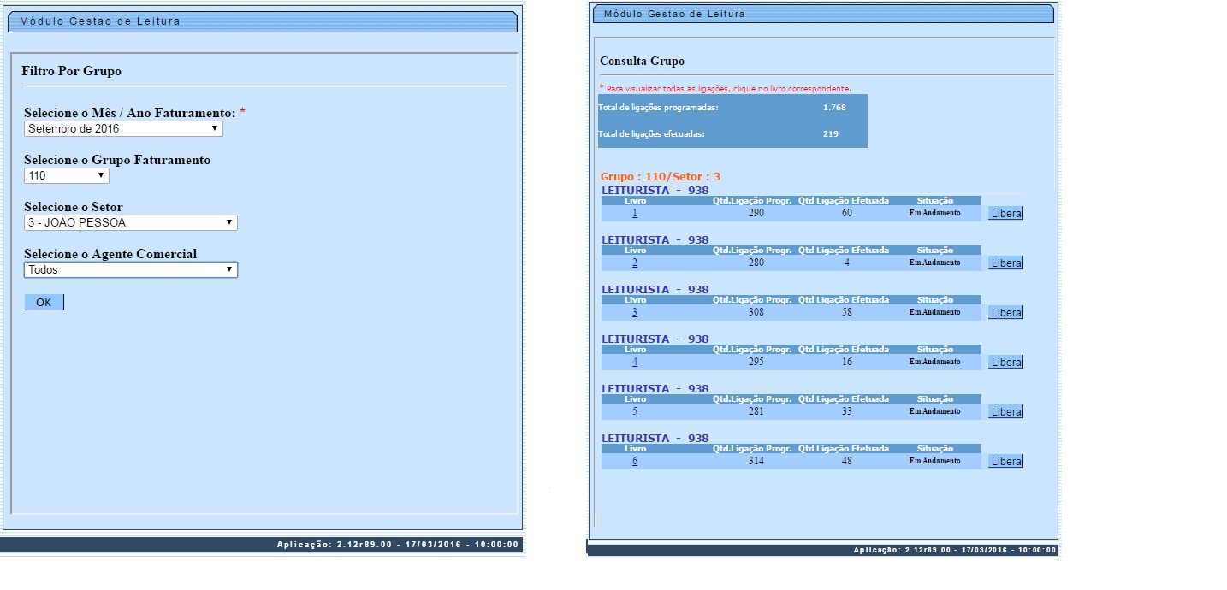Image resolution: width=1227 pixels, height=590 pixels.
Task: Open the Livro 6 link
Action: coord(635,461)
